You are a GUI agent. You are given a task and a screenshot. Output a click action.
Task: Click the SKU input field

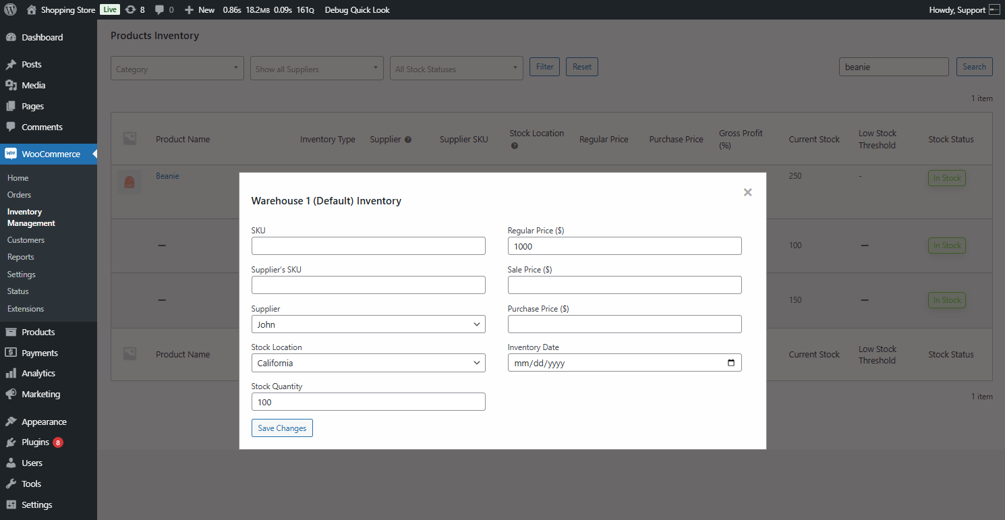coord(368,246)
